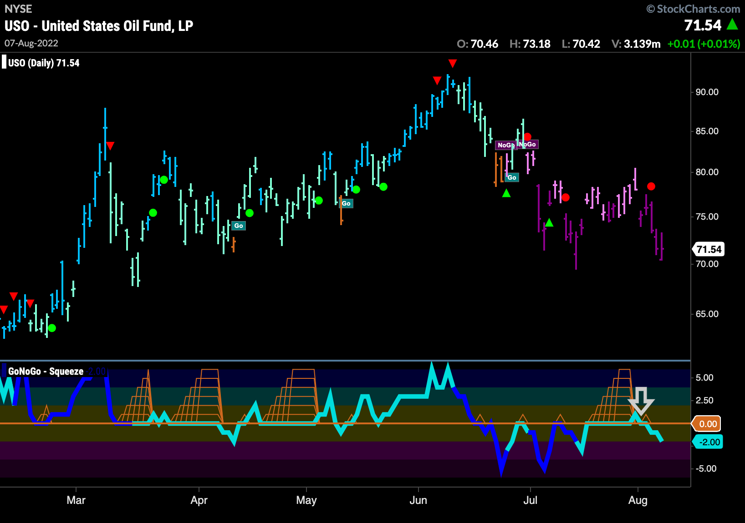Click the red circle marker in mid-July
This screenshot has width=745, height=523.
(566, 197)
